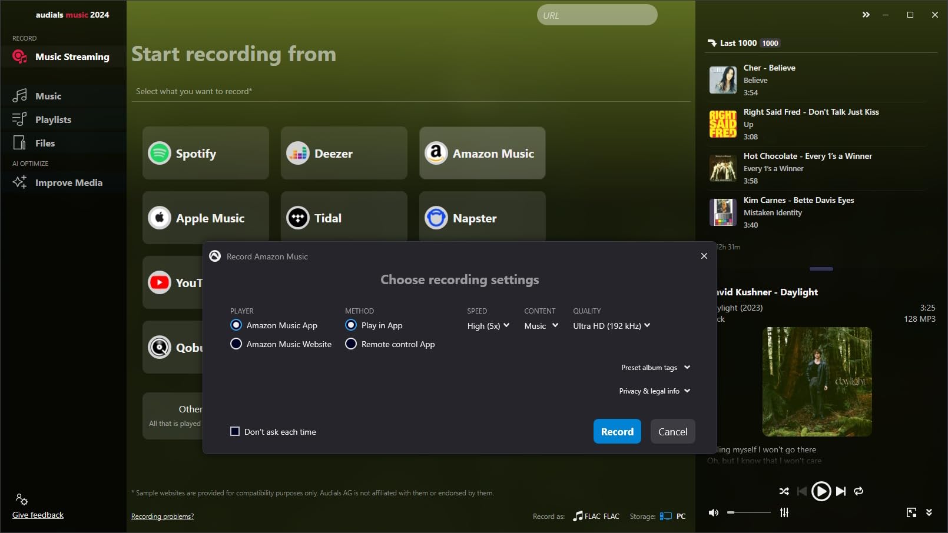Mute the speaker volume icon
This screenshot has height=533, width=948.
[714, 512]
